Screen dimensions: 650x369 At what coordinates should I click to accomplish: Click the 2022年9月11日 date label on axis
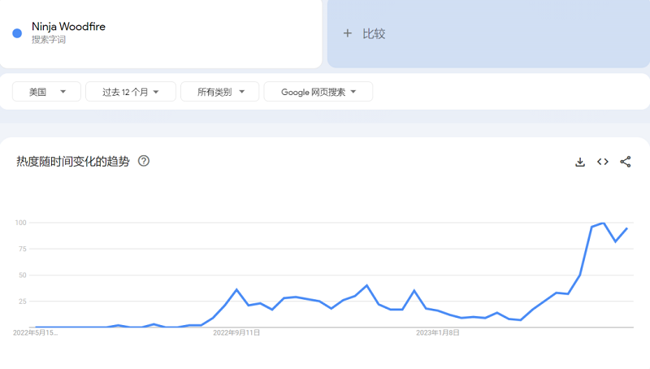coord(236,332)
